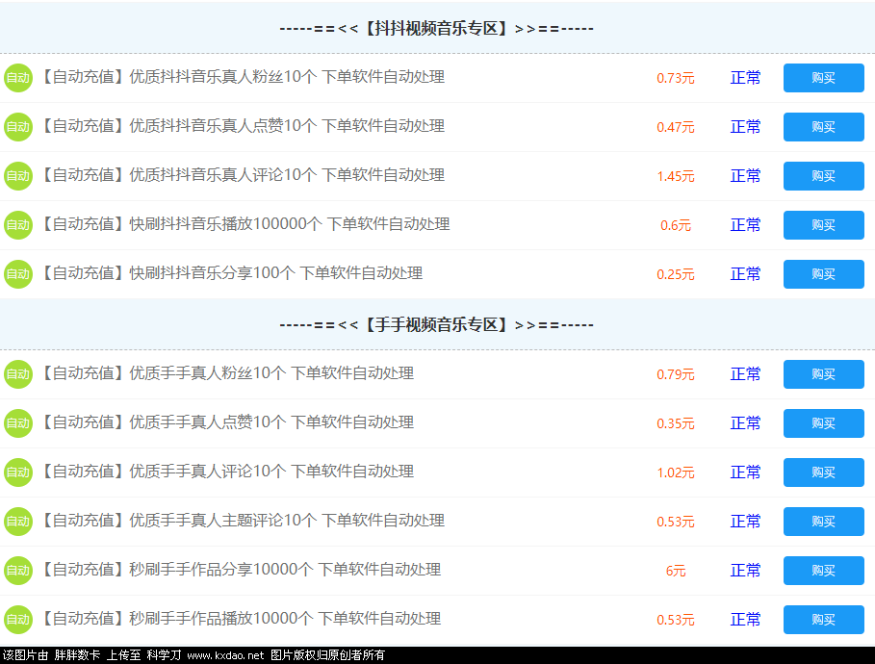Click the 自动 badge beside 优质抖抖音乐真人点赞10个
Image resolution: width=875 pixels, height=664 pixels.
18,127
